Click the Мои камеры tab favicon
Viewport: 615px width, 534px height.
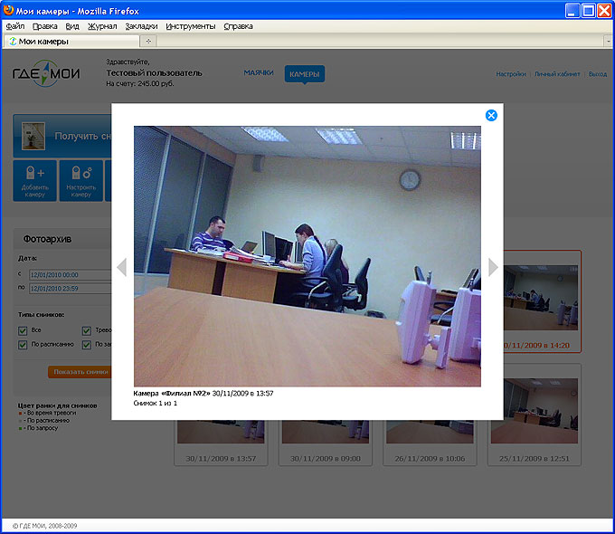pyautogui.click(x=13, y=42)
